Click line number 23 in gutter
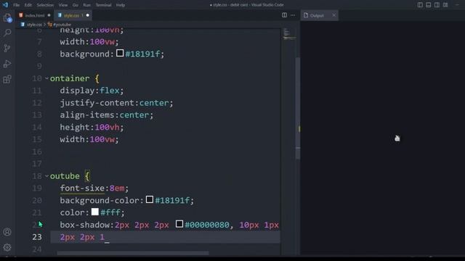Screen dimensions: 465x261 point(37,237)
